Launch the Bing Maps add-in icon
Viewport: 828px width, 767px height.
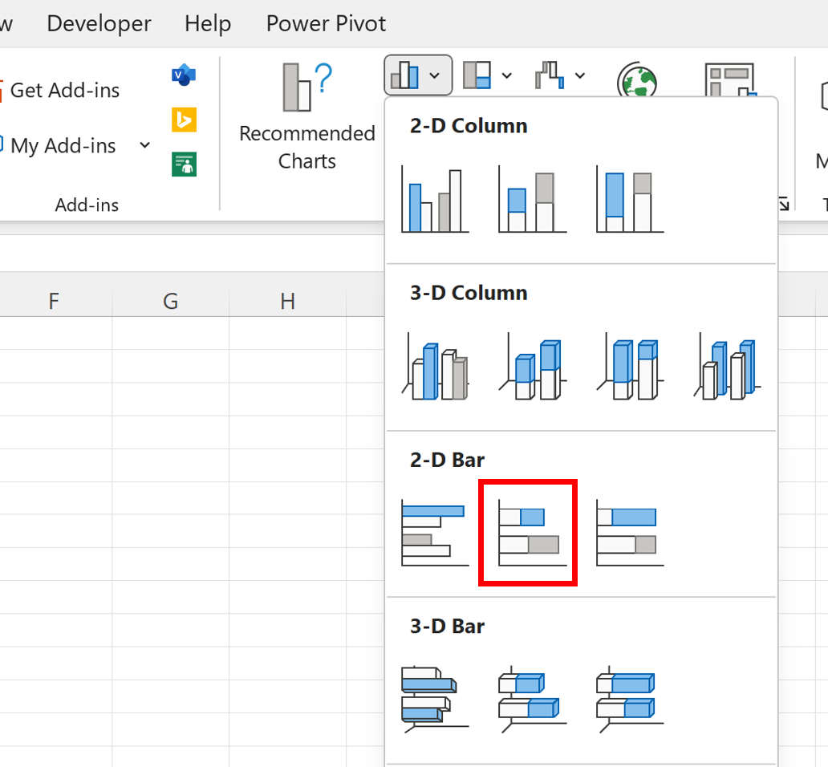[x=184, y=120]
